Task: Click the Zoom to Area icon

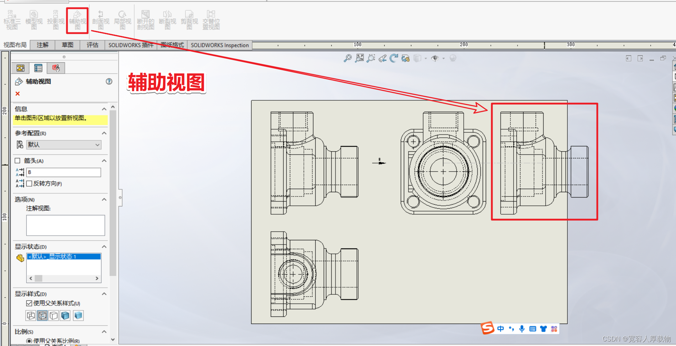Action: point(359,58)
